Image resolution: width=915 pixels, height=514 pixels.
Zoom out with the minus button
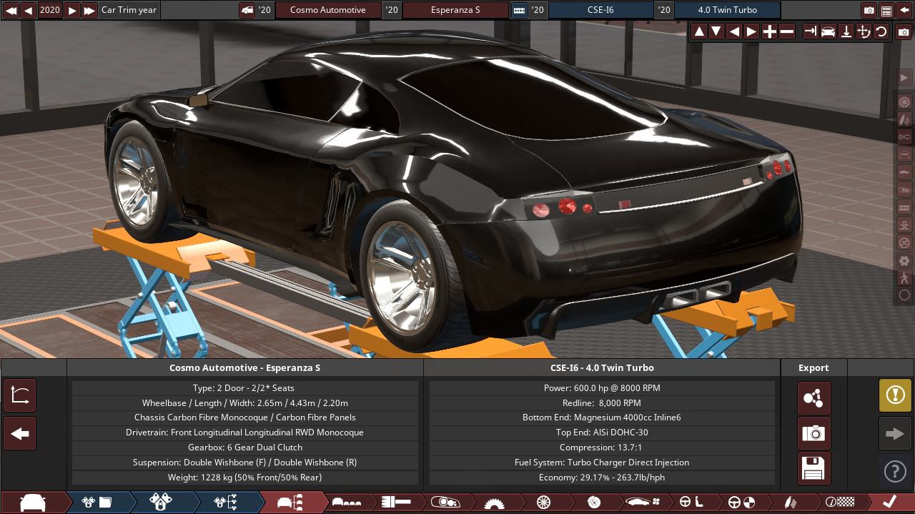click(x=786, y=31)
